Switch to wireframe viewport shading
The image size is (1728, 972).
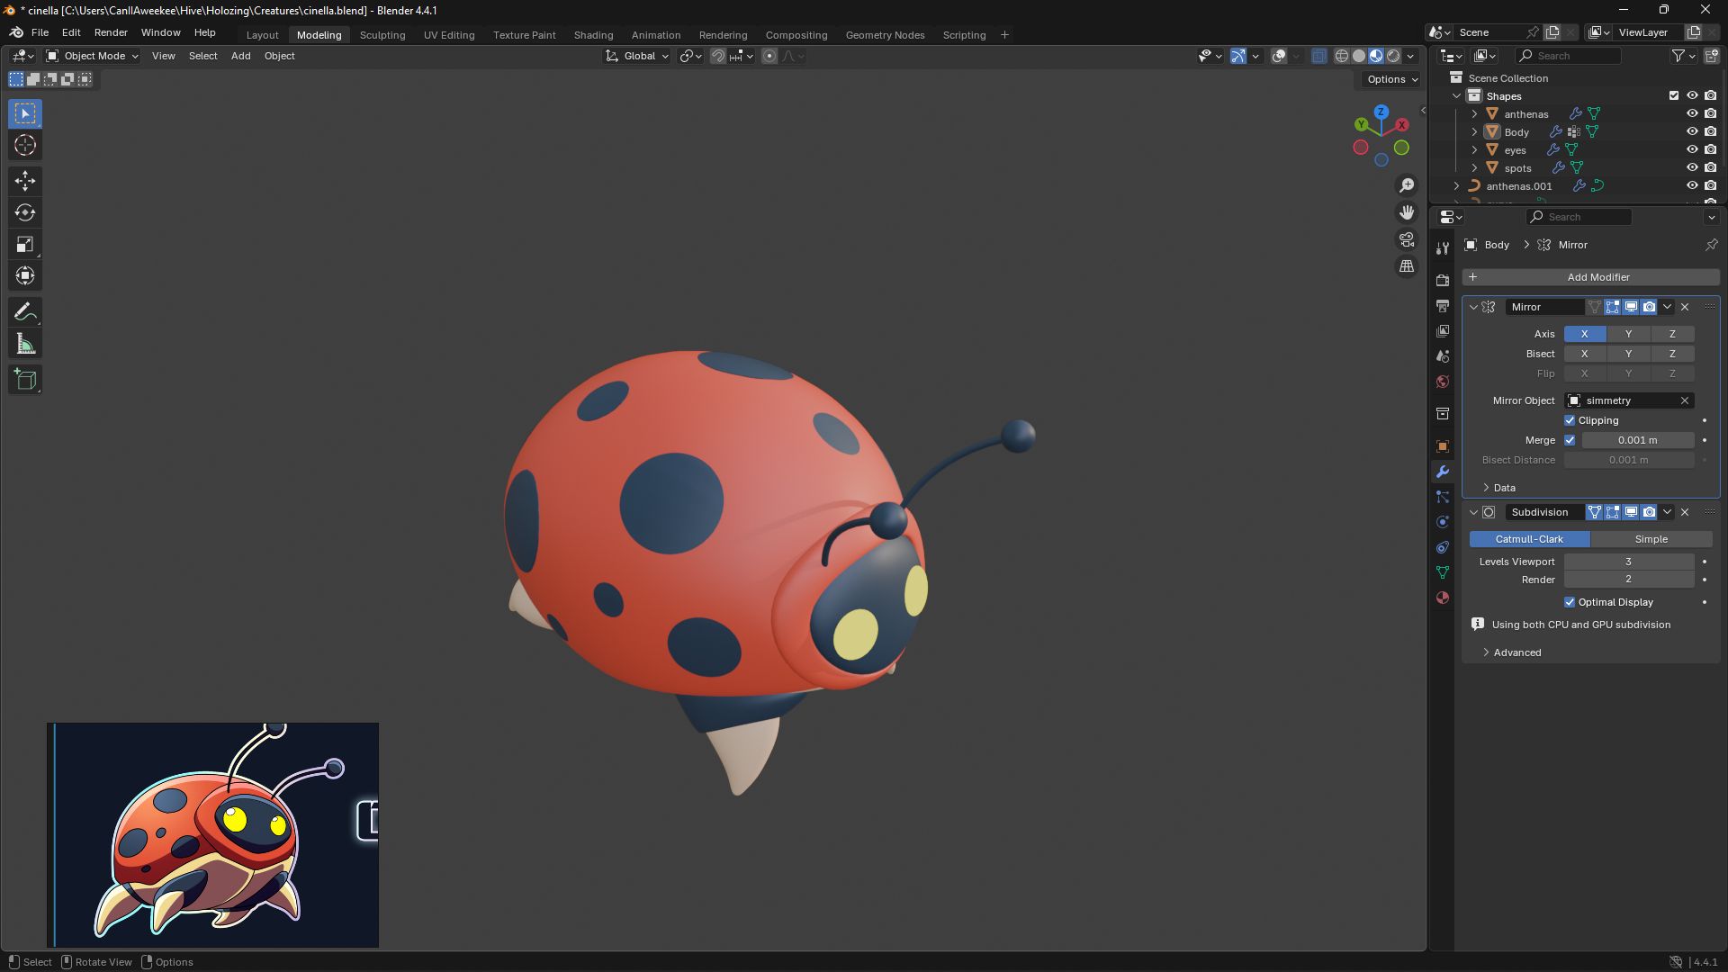[x=1341, y=56]
